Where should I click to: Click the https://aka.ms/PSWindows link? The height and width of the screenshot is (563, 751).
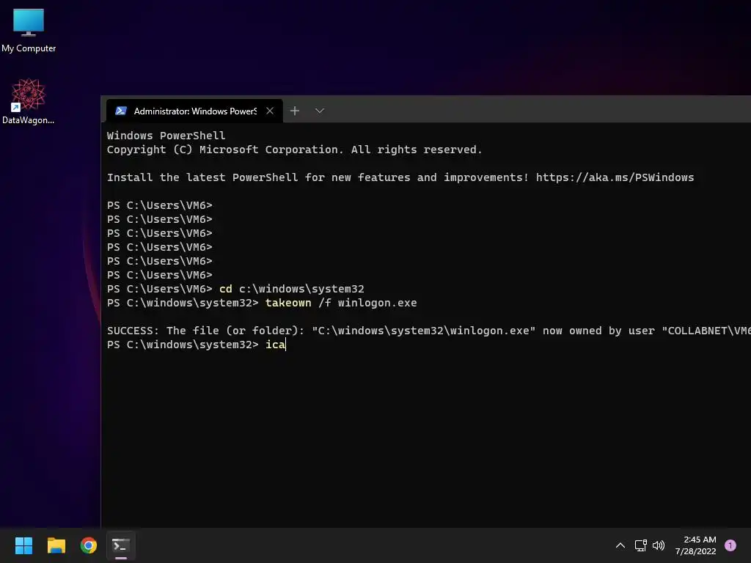pos(615,177)
